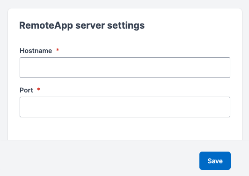Click the word RemoteApp in the heading

[46, 25]
